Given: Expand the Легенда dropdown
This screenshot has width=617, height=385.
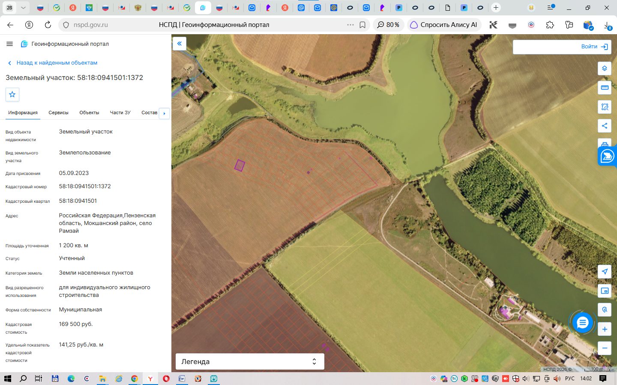Looking at the screenshot, I should 250,361.
